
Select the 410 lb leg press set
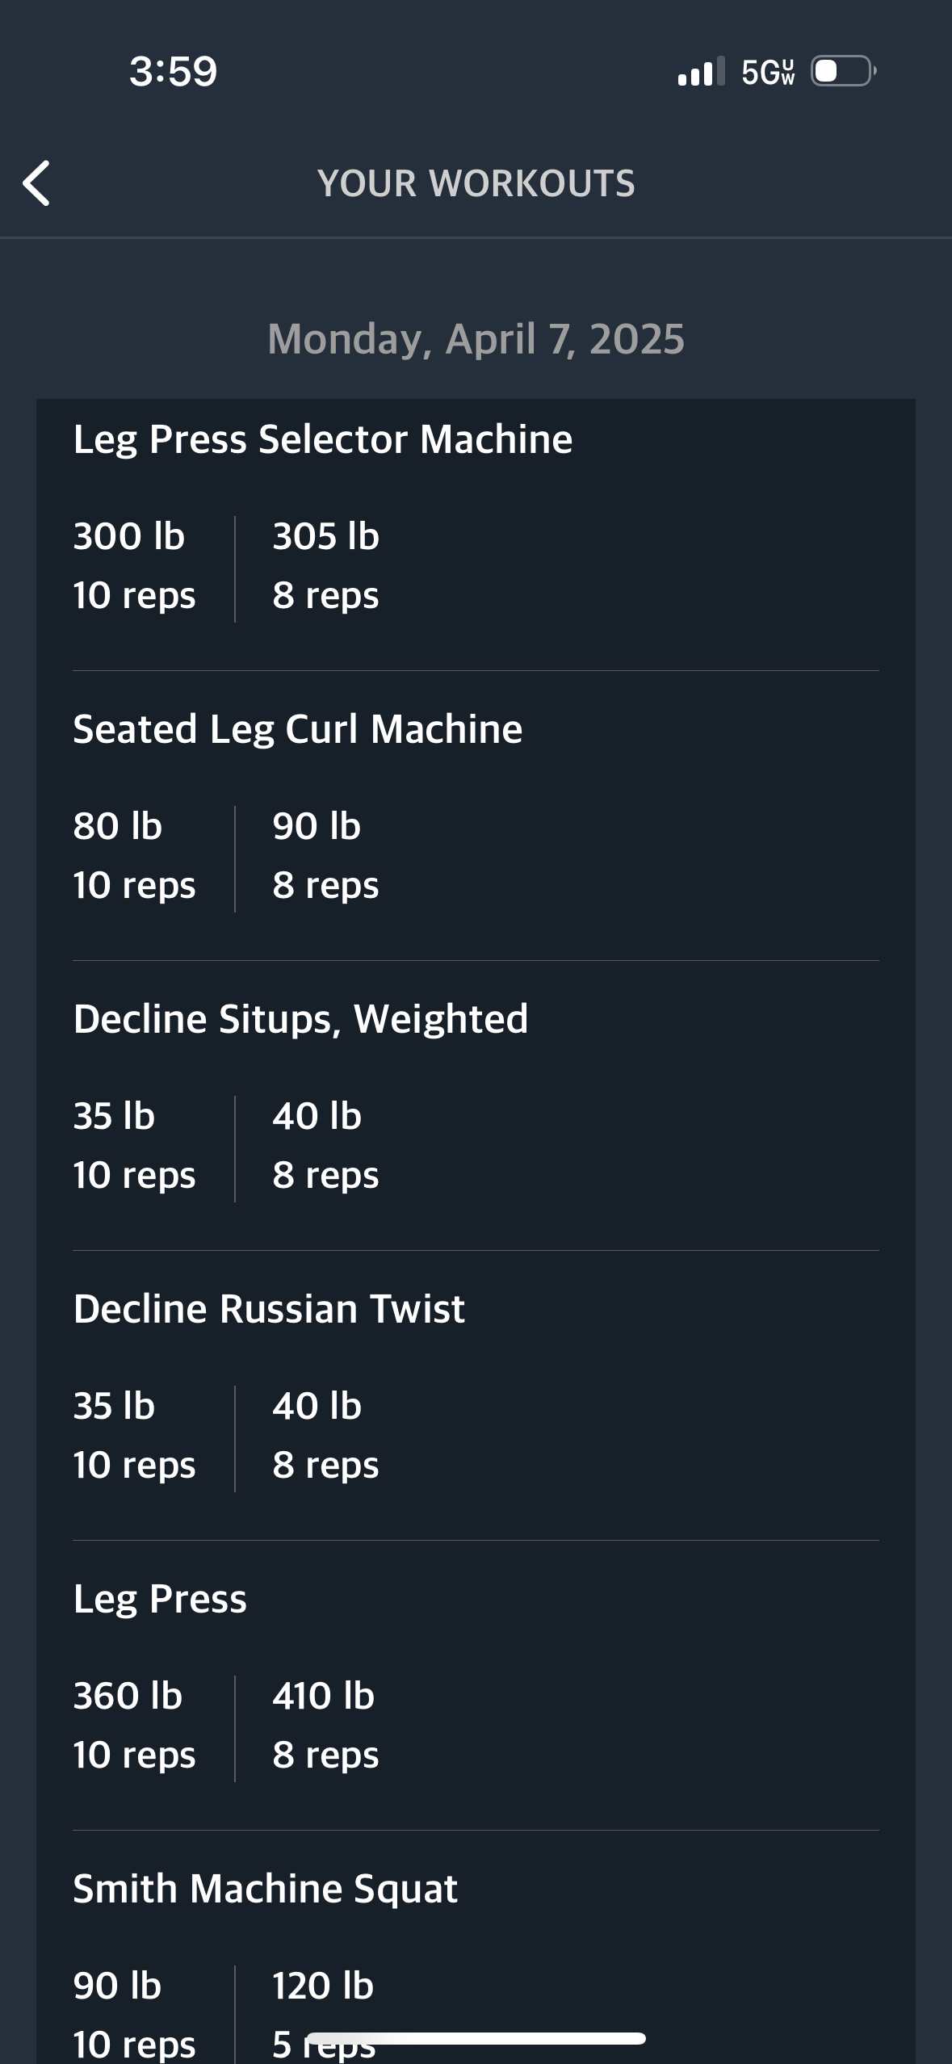click(325, 1726)
